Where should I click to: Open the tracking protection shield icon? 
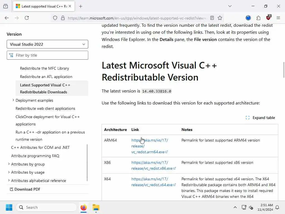55,18
